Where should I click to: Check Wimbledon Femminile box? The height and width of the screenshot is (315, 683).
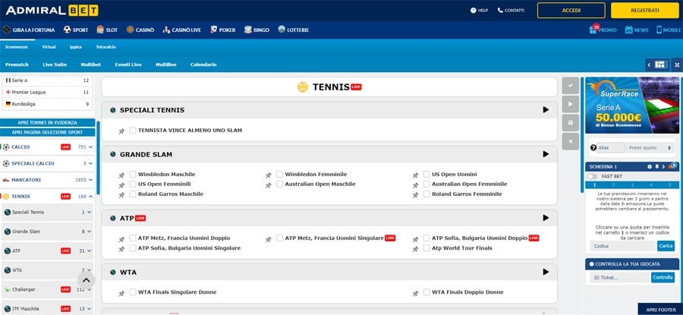tap(279, 175)
